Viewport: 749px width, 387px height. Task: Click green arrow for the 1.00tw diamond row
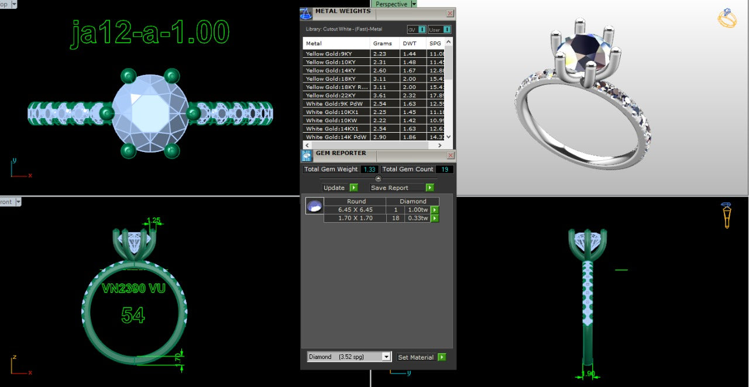(x=435, y=210)
